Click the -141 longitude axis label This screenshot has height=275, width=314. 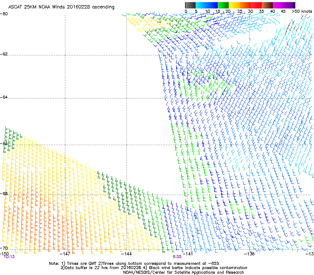tap(188, 254)
